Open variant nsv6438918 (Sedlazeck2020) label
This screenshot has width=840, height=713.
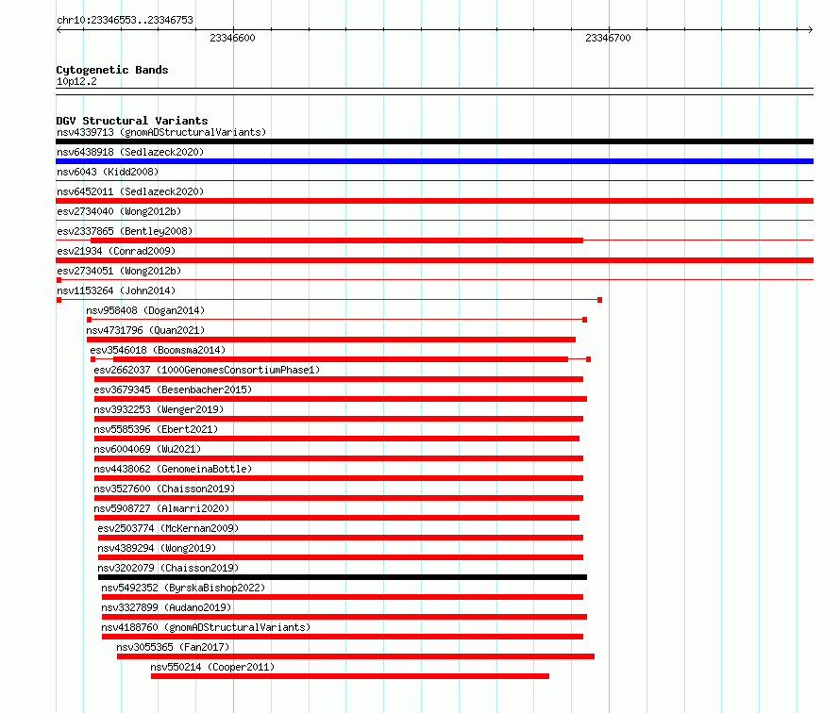130,152
